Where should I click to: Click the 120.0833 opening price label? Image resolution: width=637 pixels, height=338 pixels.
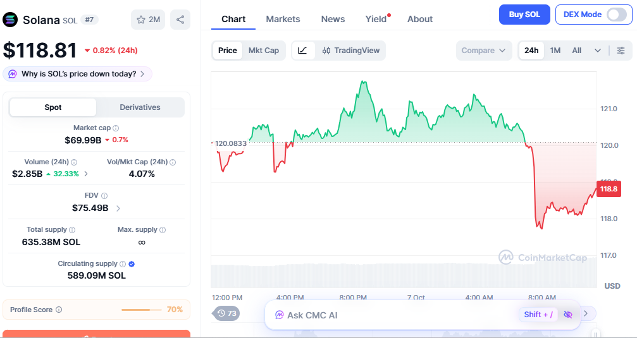coord(230,143)
